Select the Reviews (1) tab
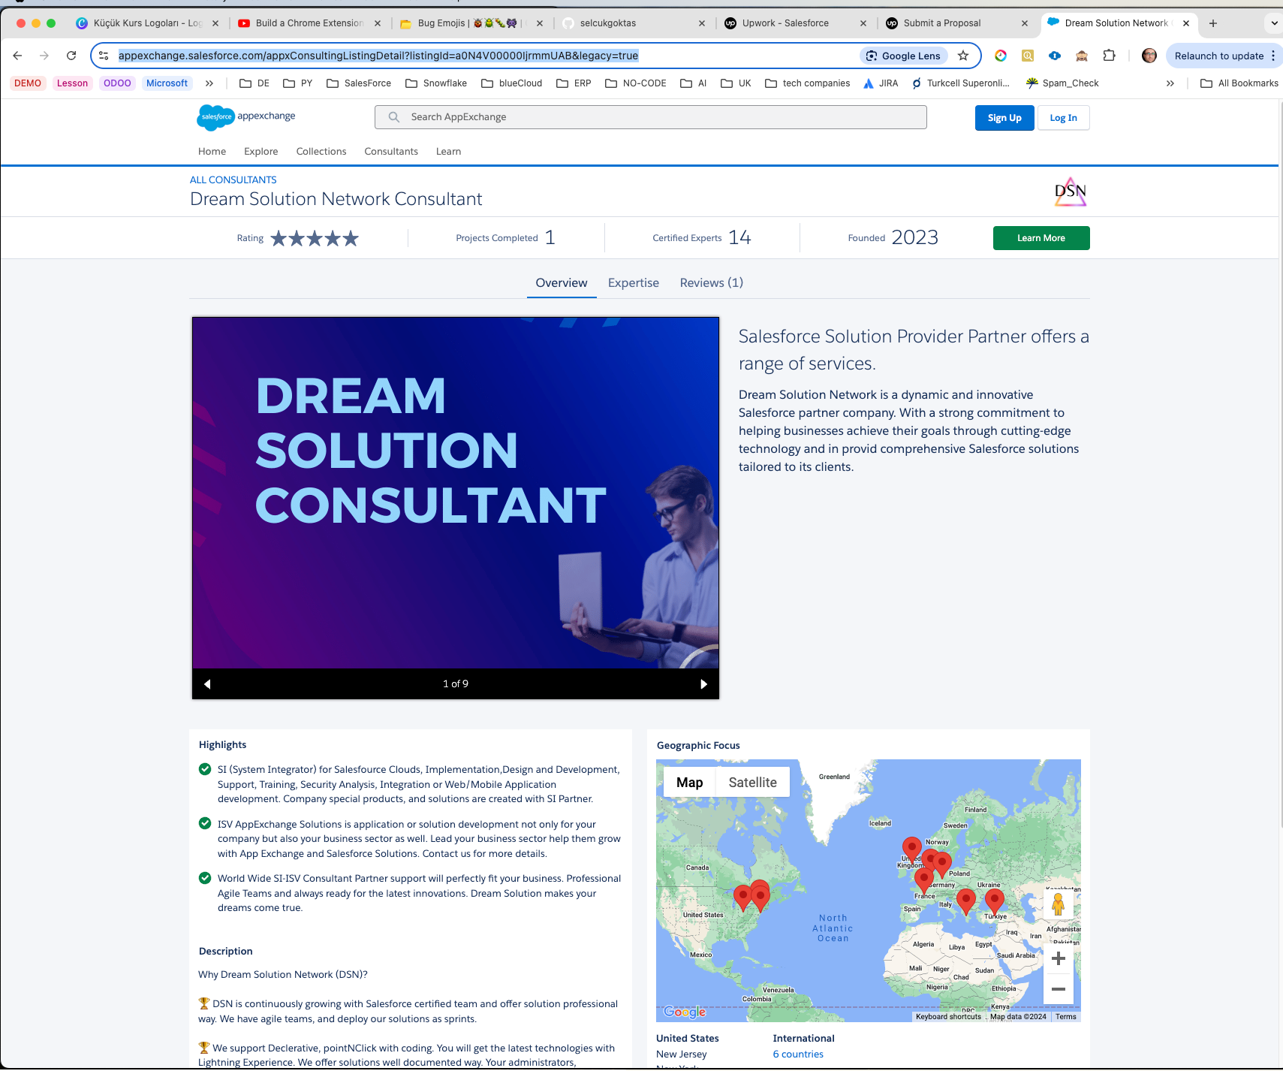 coord(712,283)
